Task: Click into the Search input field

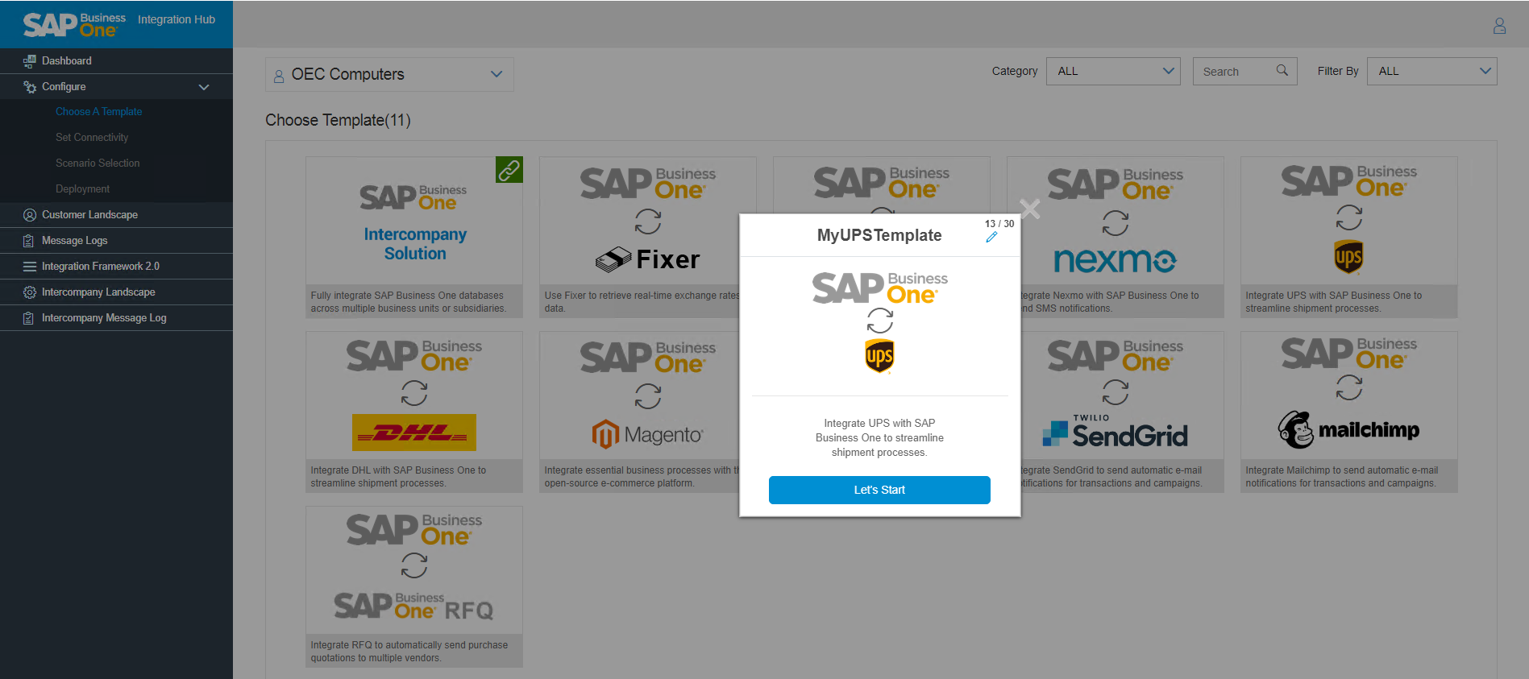Action: [x=1235, y=72]
